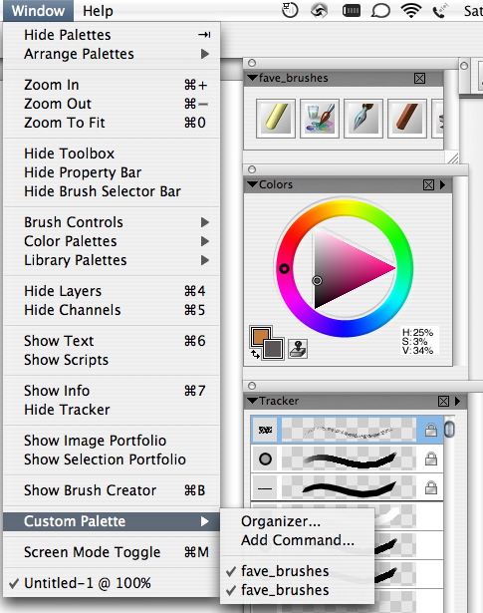Image resolution: width=483 pixels, height=613 pixels.
Task: Close the fave_brushes palette with X box
Action: [419, 78]
